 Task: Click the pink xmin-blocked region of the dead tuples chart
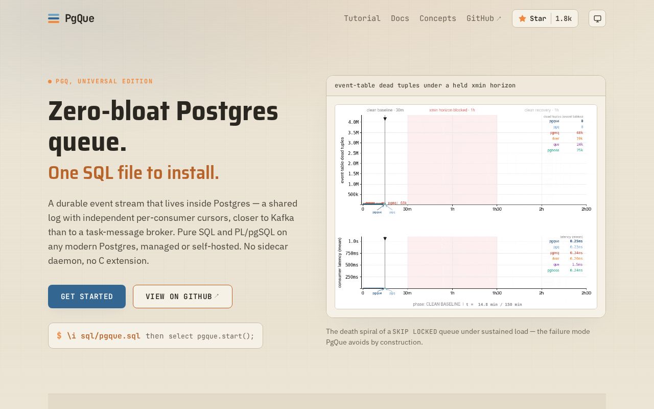click(x=452, y=160)
